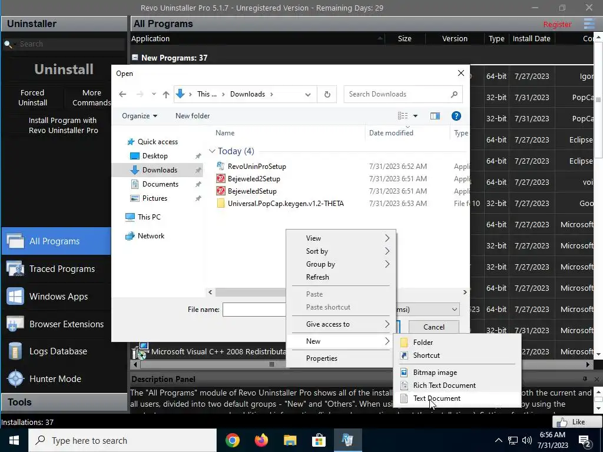603x452 pixels.
Task: Select BejeweledSetup file
Action: tap(252, 191)
